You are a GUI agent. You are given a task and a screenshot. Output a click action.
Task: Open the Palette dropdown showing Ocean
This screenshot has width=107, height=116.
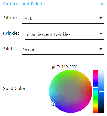coord(63,50)
